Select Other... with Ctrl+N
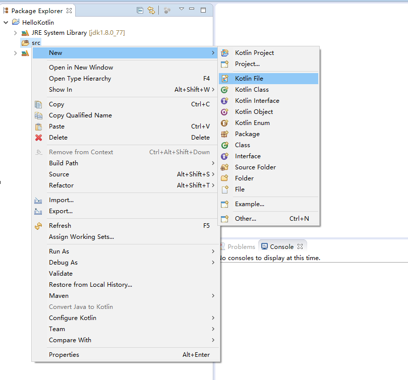The width and height of the screenshot is (408, 380). (269, 219)
